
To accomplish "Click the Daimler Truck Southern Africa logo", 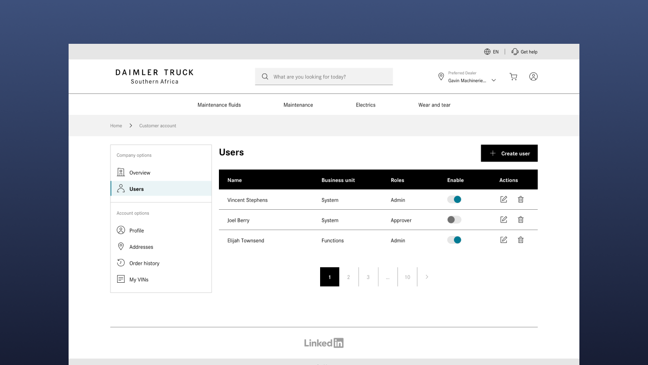I will click(155, 76).
